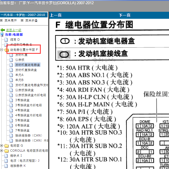Image resolution: width=169 pixels, height=169 pixels.
Task: Open the 发动机室接线盒 page
Action: click(x=26, y=70)
